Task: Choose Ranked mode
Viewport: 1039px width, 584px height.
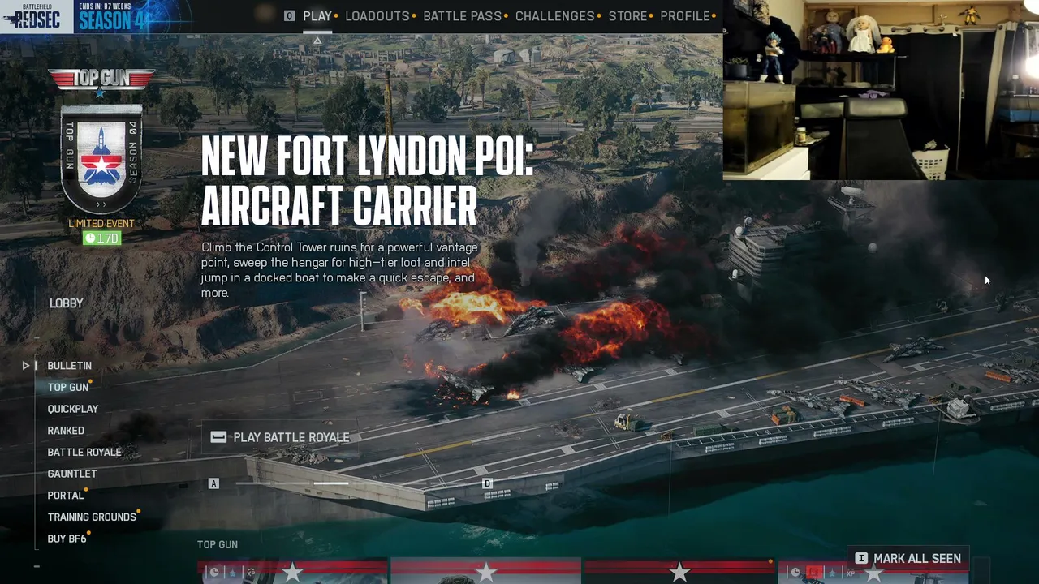Action: (66, 431)
